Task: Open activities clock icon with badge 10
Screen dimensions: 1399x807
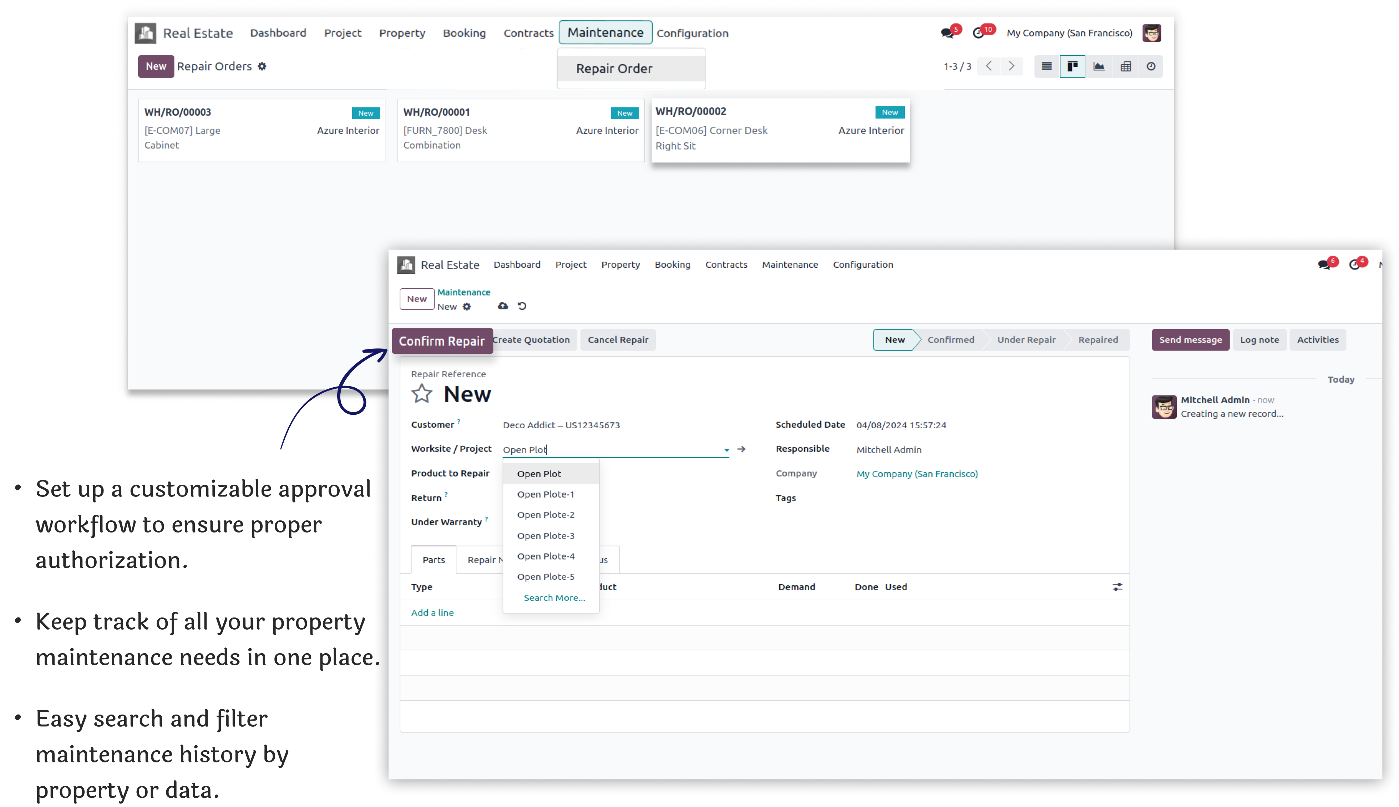Action: [979, 33]
